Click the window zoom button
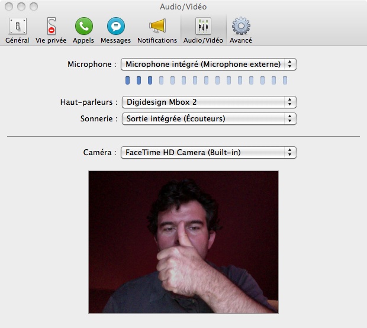 [33, 7]
